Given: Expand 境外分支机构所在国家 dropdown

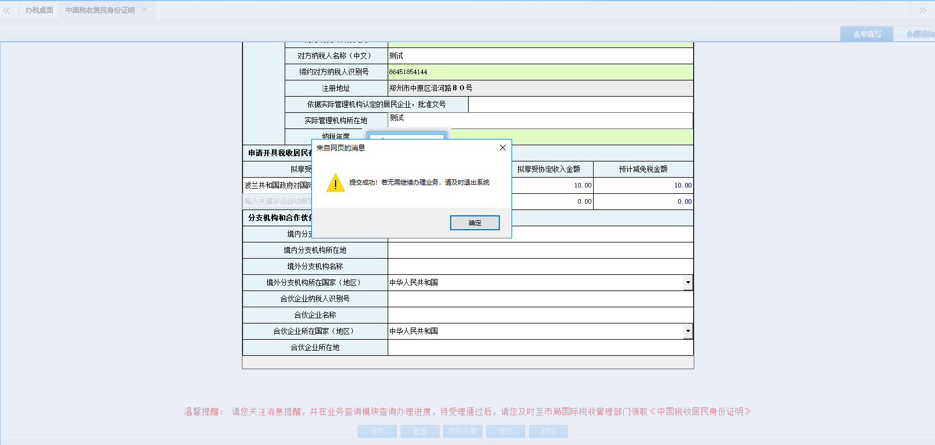Looking at the screenshot, I should tap(687, 282).
